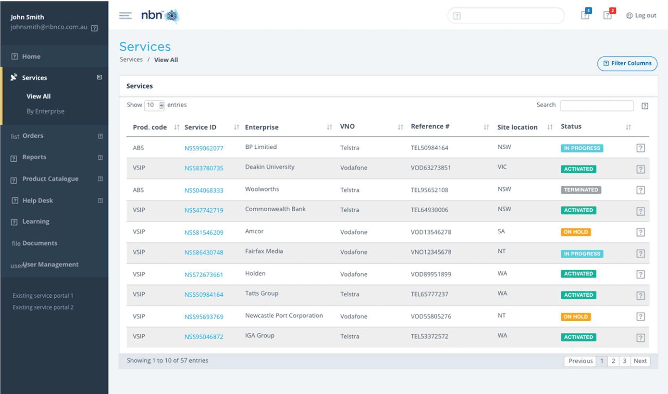Open Existing service portal 2 link

[x=43, y=307]
